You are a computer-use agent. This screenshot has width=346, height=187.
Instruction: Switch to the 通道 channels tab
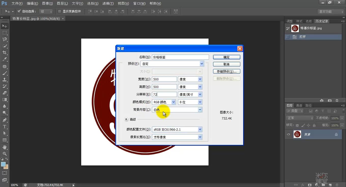click(299, 105)
